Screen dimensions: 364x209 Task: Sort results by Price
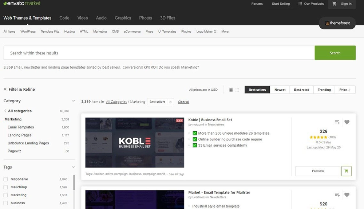click(345, 90)
